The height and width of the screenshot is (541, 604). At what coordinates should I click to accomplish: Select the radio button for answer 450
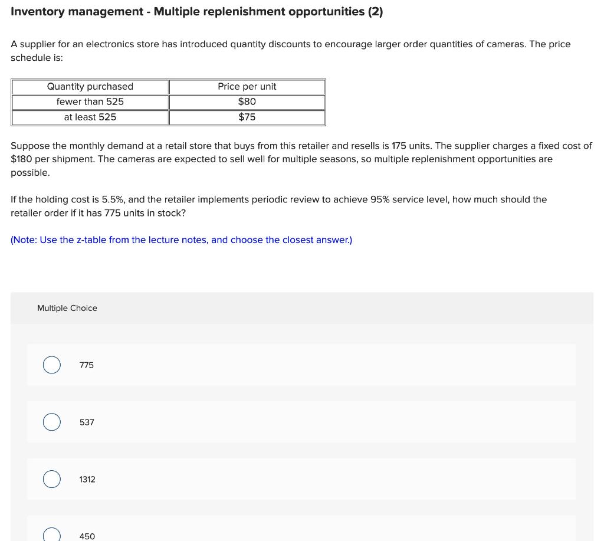tap(51, 535)
